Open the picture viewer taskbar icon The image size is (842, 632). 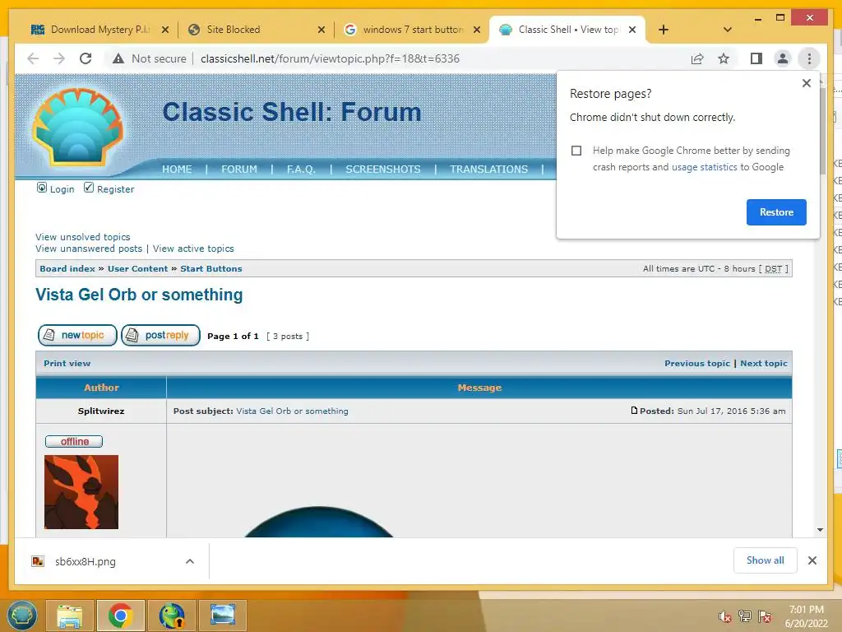click(222, 616)
